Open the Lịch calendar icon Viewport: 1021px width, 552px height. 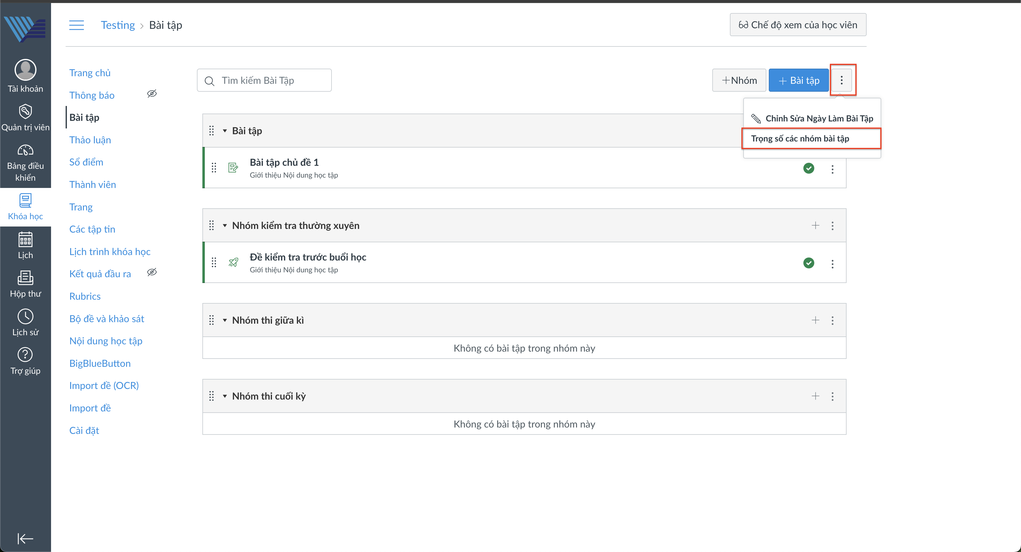tap(25, 240)
